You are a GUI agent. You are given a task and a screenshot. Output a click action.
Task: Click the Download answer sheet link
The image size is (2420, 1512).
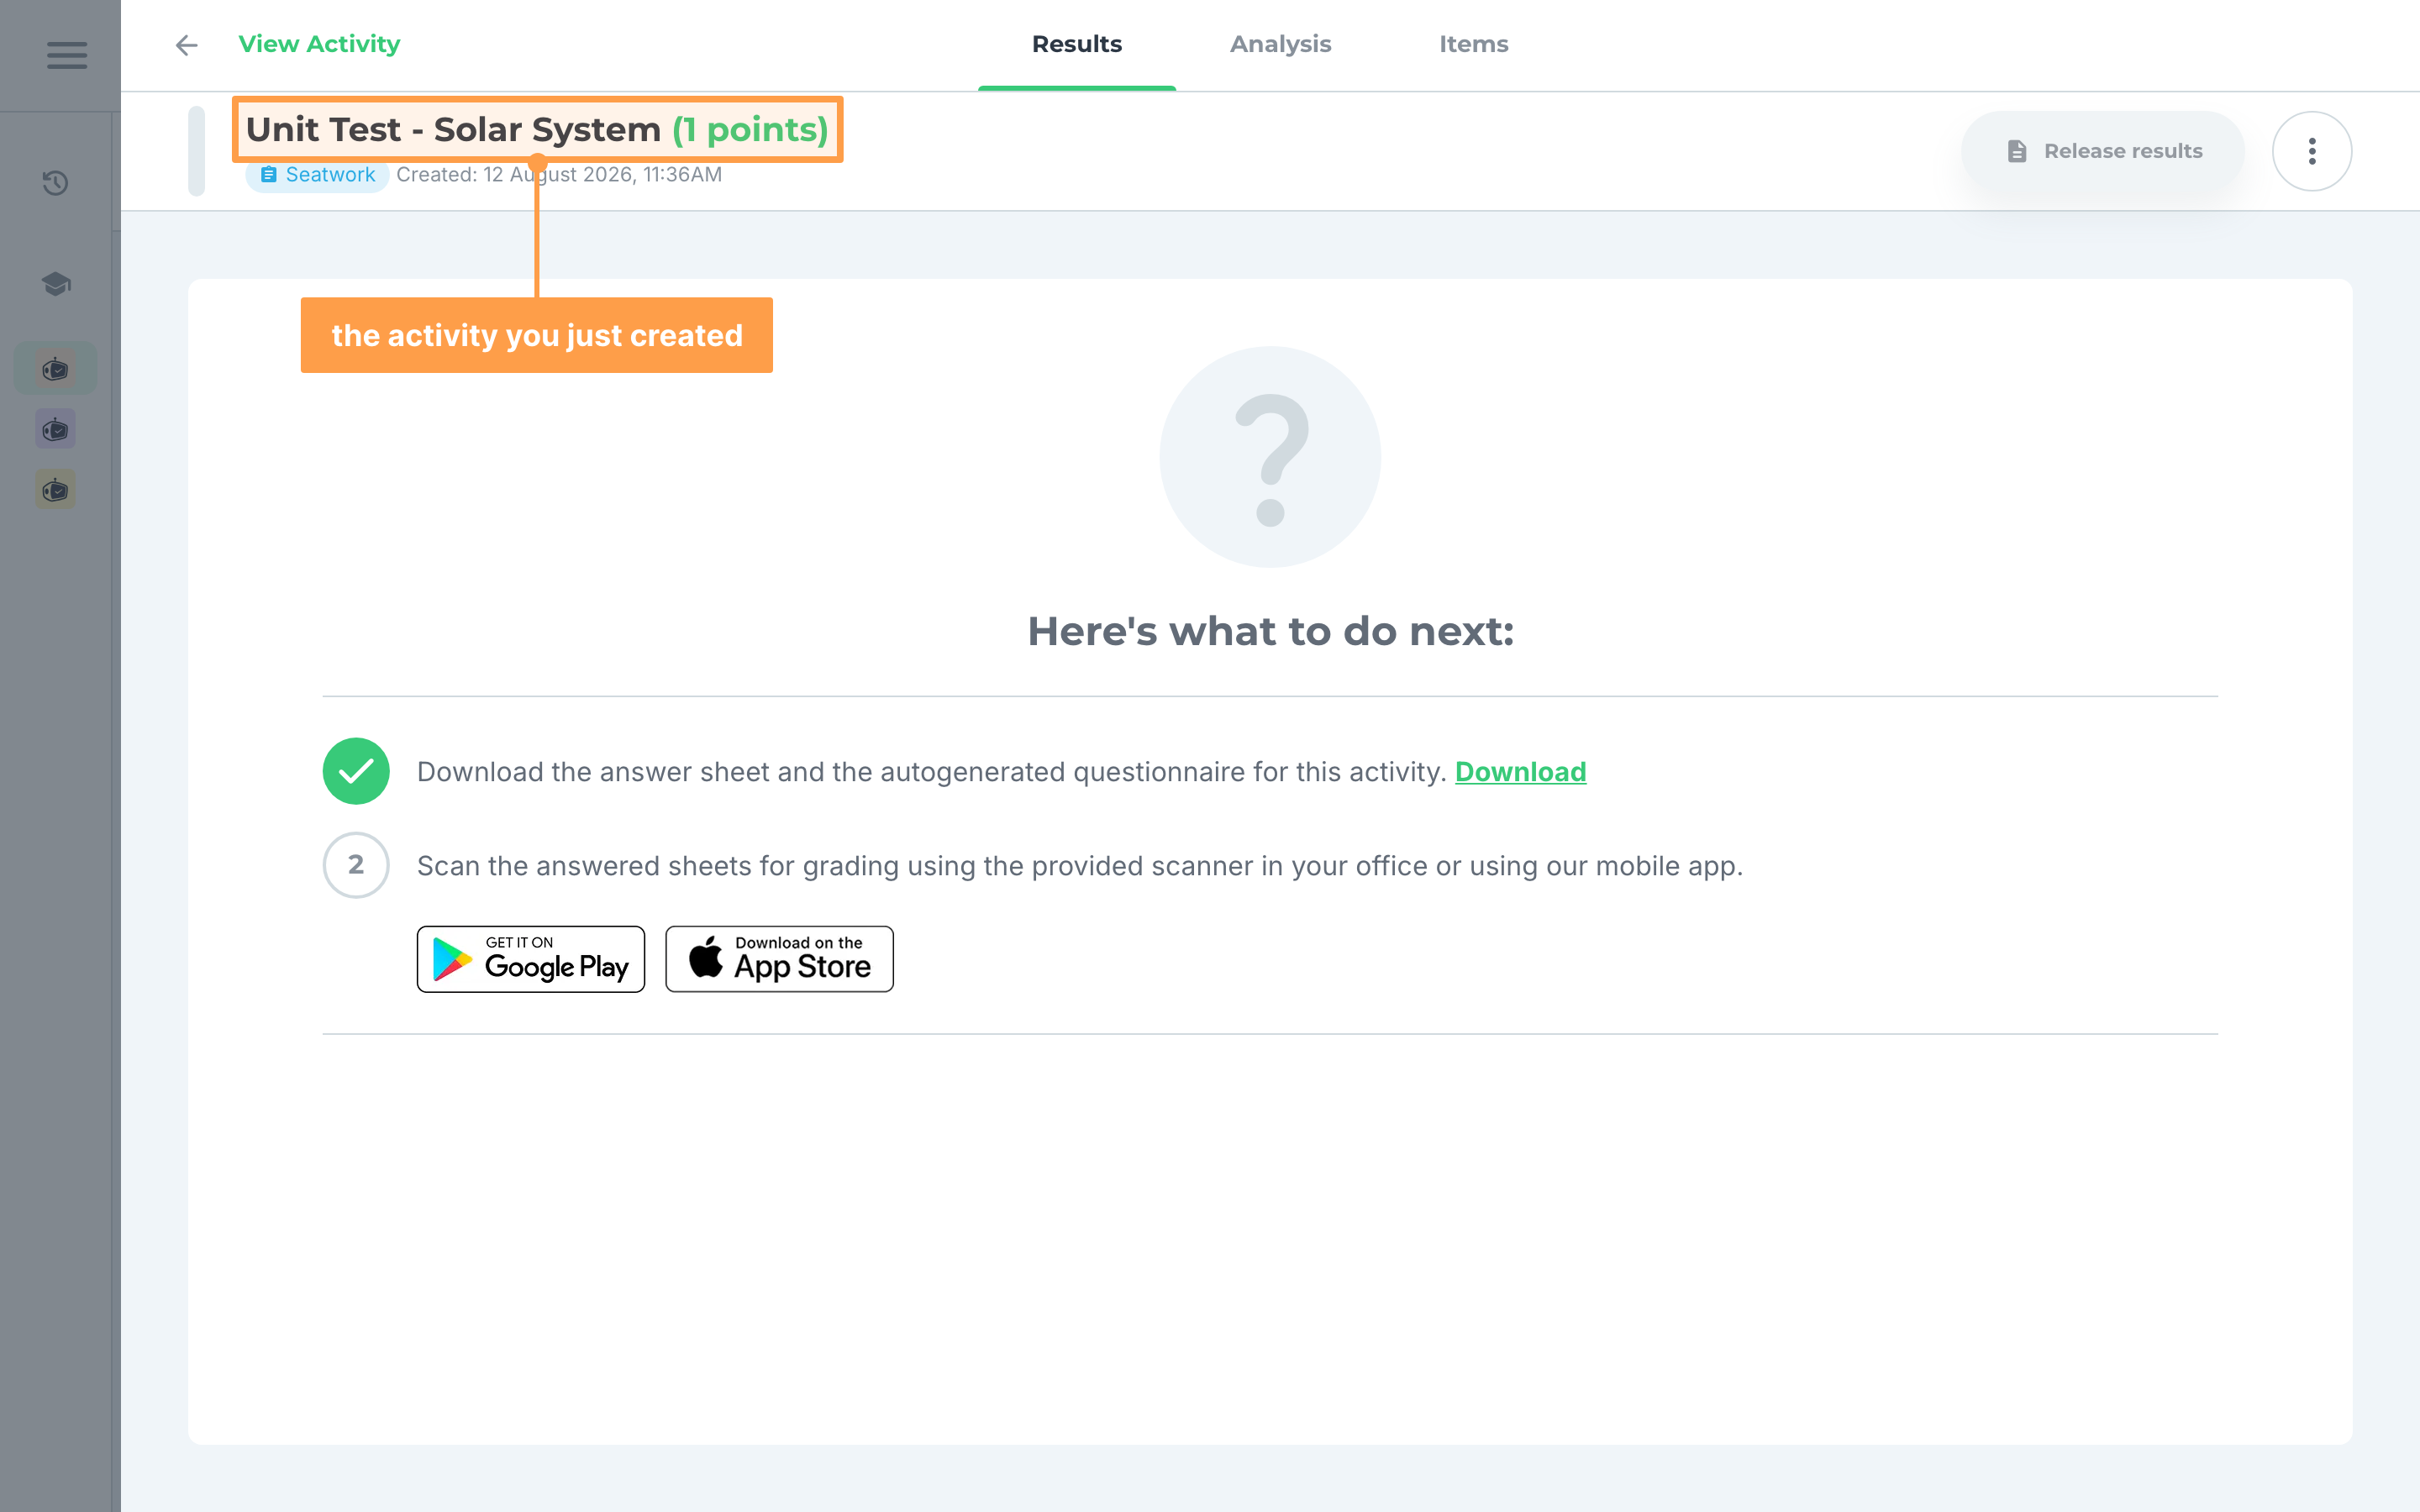click(x=1520, y=772)
